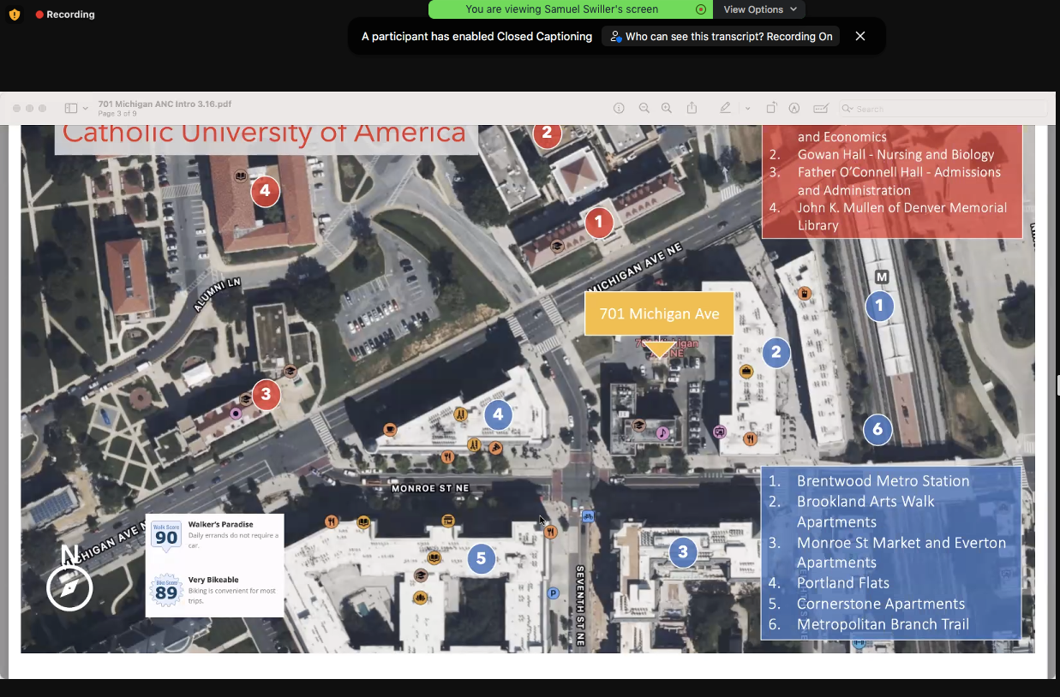
Task: Toggle the highlight pen tool
Action: 726,109
